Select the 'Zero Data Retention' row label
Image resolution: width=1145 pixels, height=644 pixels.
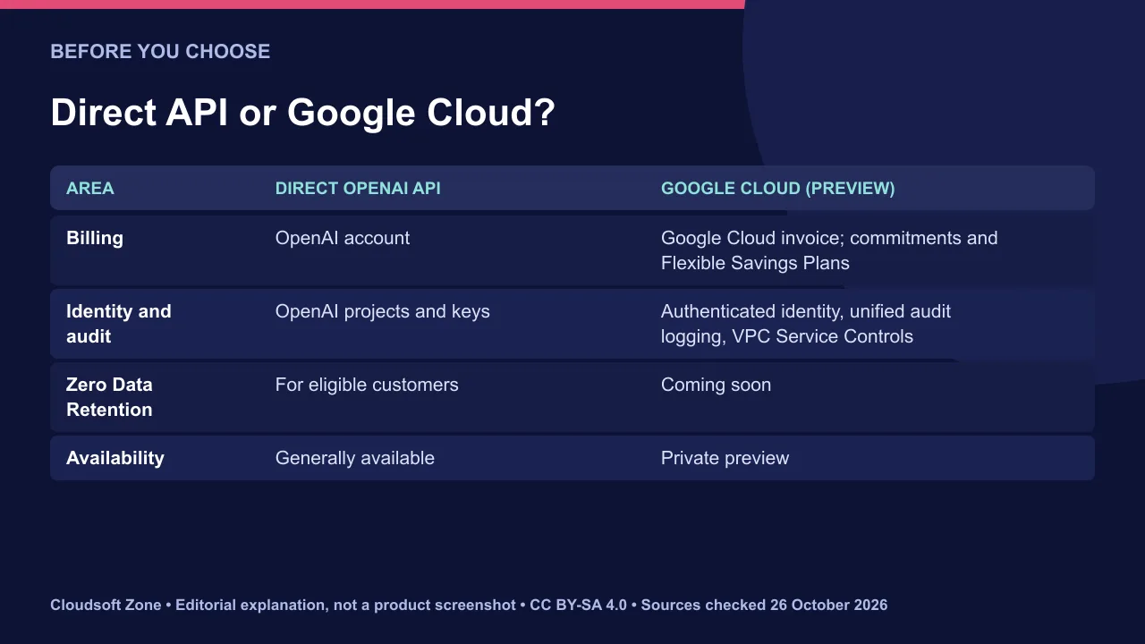tap(109, 397)
